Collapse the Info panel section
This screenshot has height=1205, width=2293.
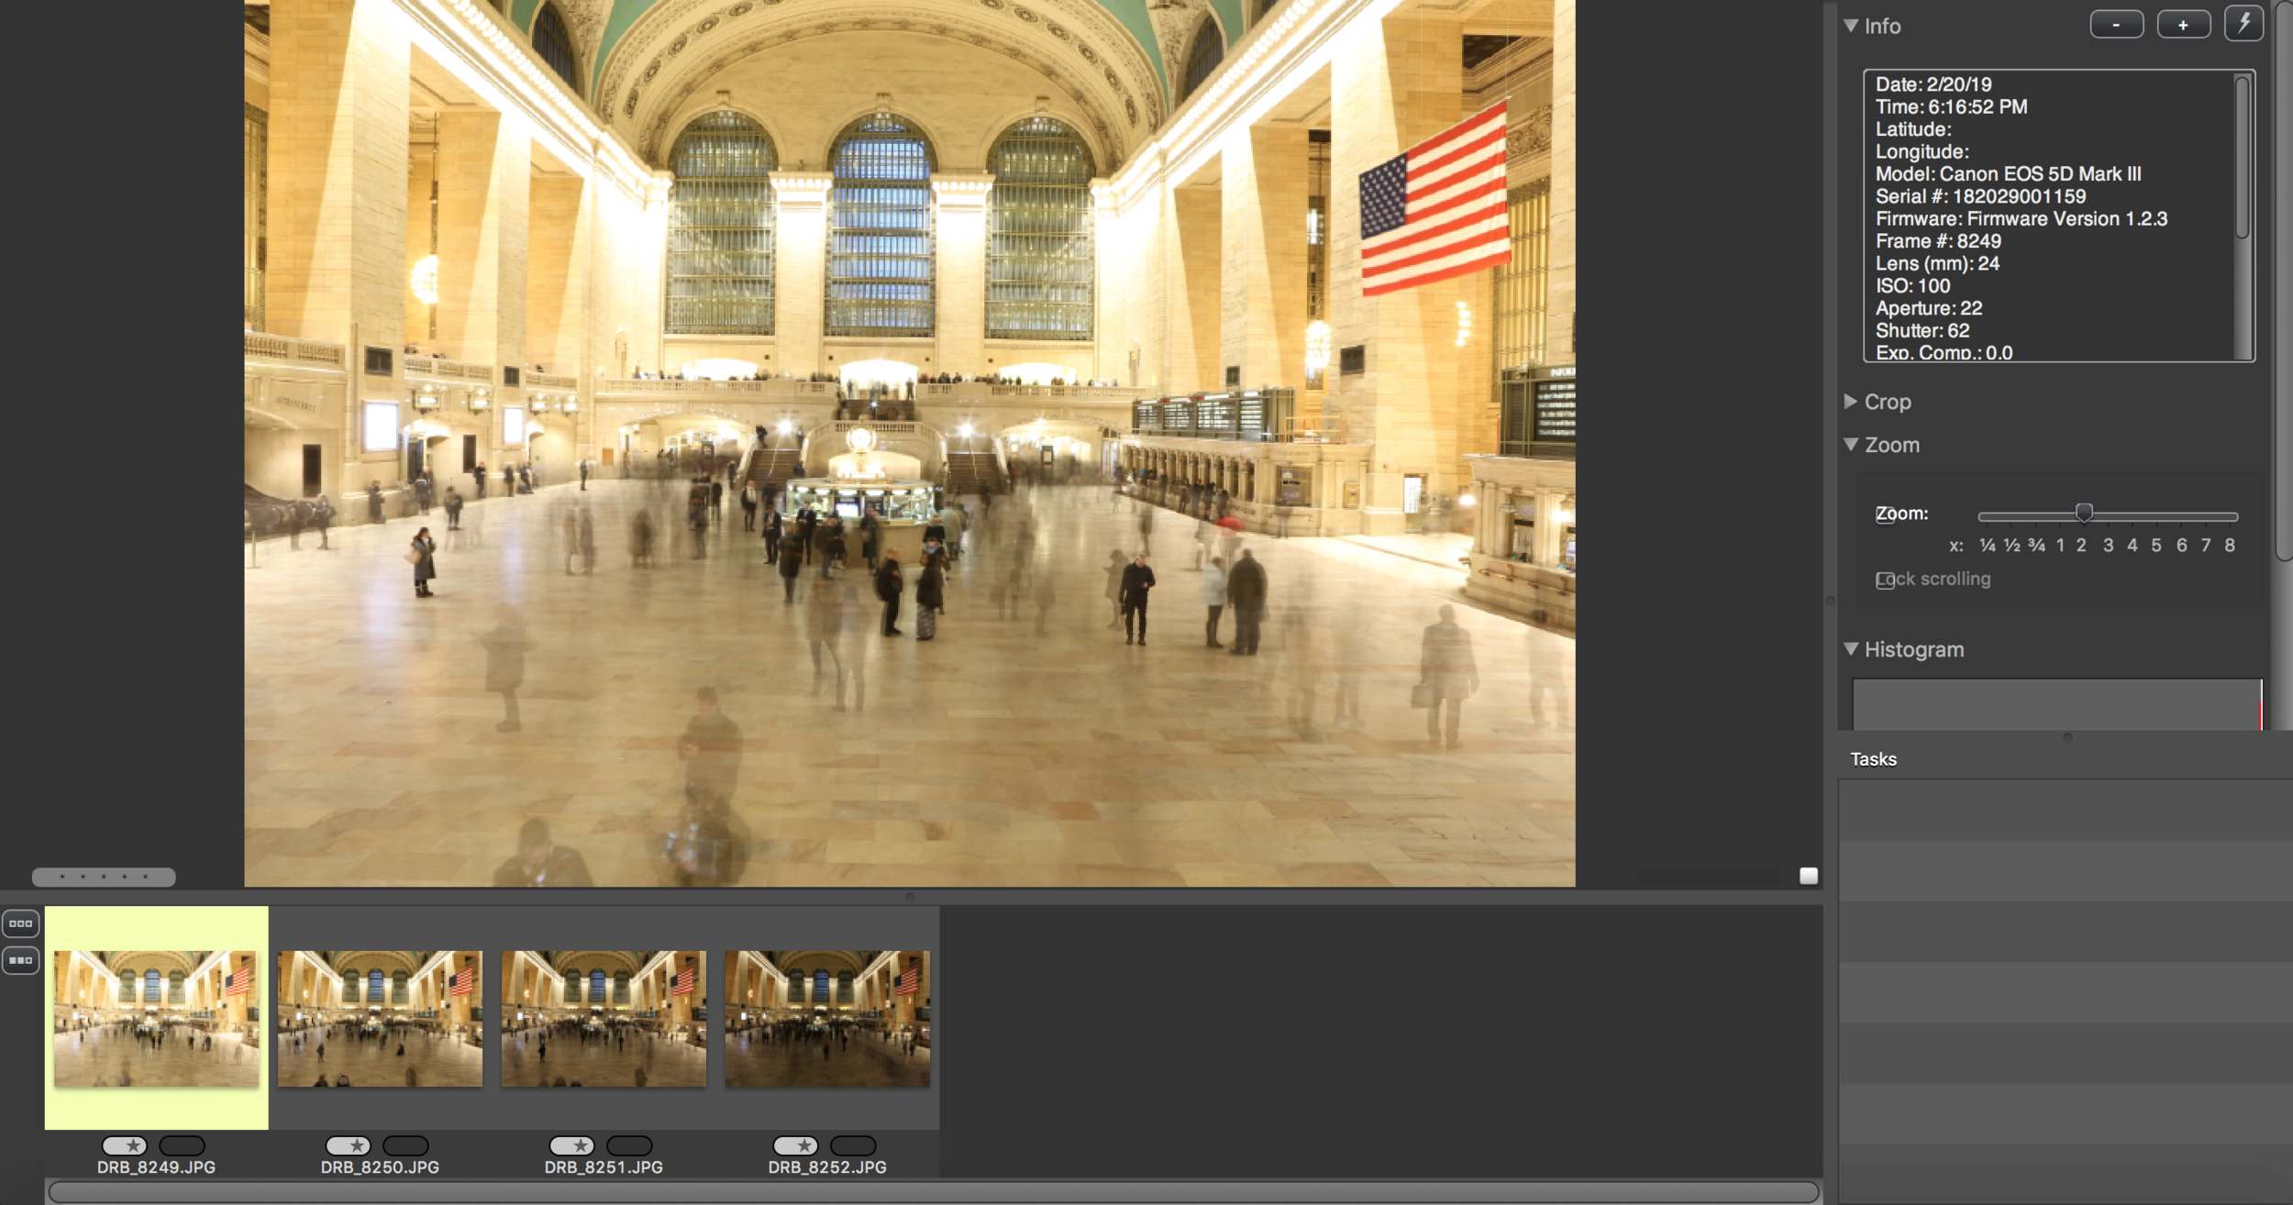point(1851,26)
